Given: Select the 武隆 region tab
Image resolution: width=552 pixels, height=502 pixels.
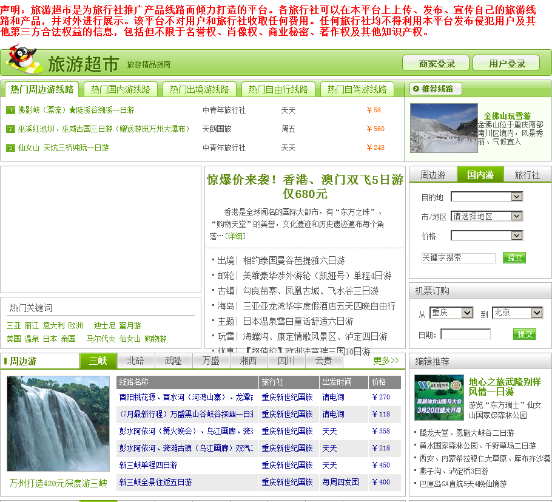Looking at the screenshot, I should pyautogui.click(x=173, y=361).
